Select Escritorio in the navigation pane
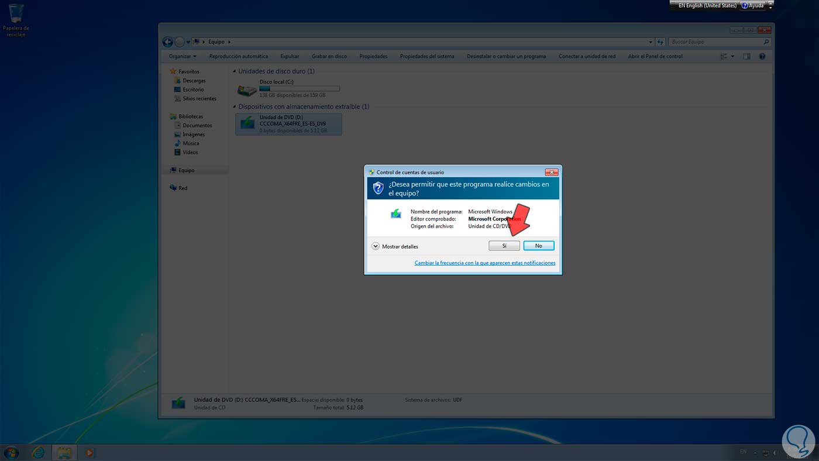This screenshot has height=461, width=819. (189, 90)
